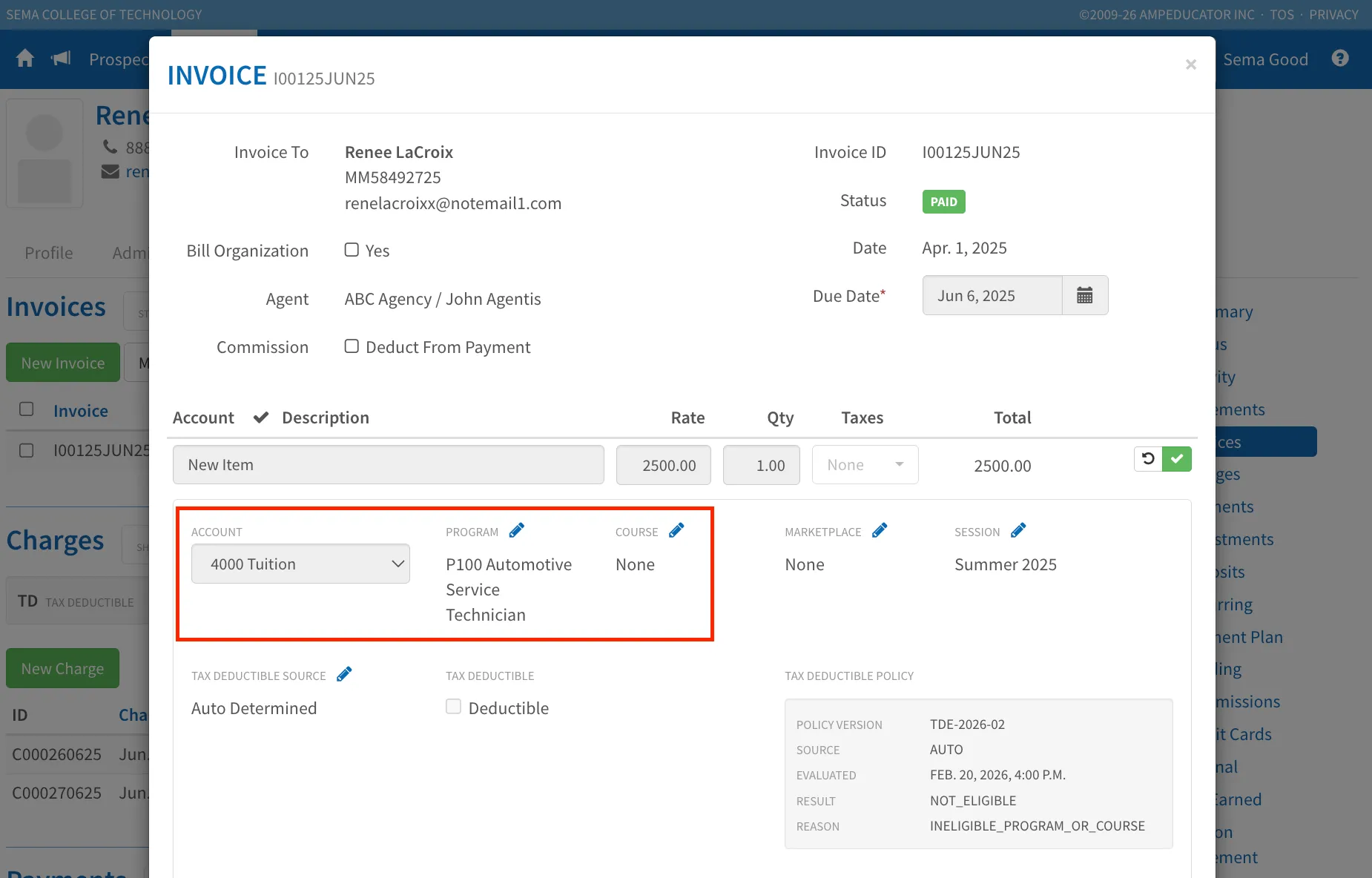Image resolution: width=1372 pixels, height=878 pixels.
Task: Edit the Program with pencil icon
Action: coord(517,530)
